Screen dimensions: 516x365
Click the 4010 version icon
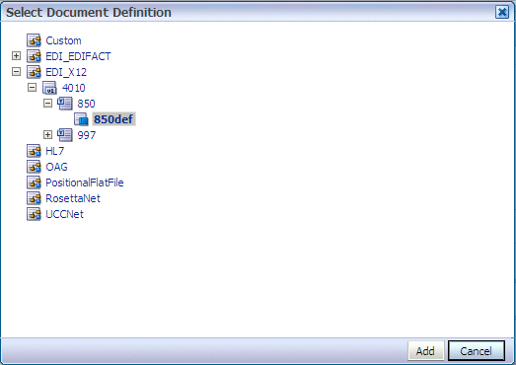[49, 88]
